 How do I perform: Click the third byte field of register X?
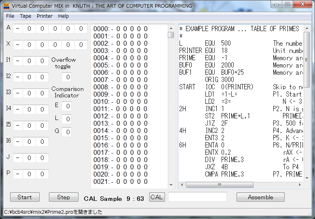[x=55, y=44]
